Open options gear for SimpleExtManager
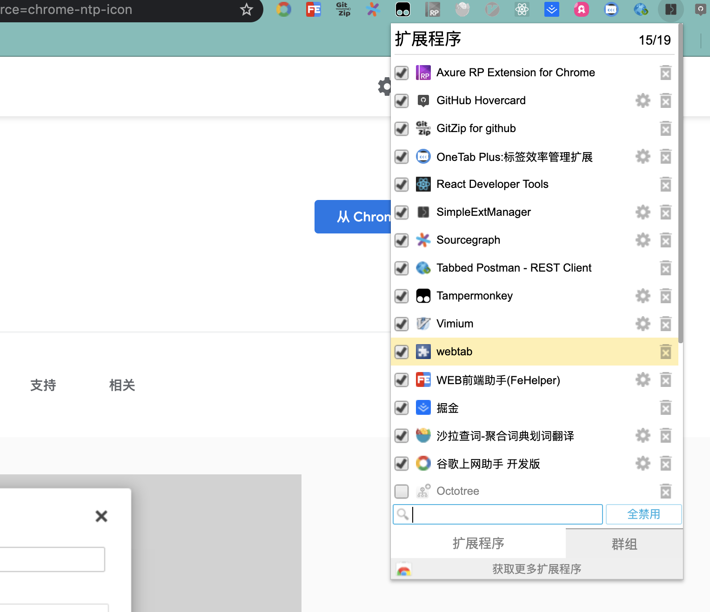Screen dimensions: 710x612 [x=643, y=212]
